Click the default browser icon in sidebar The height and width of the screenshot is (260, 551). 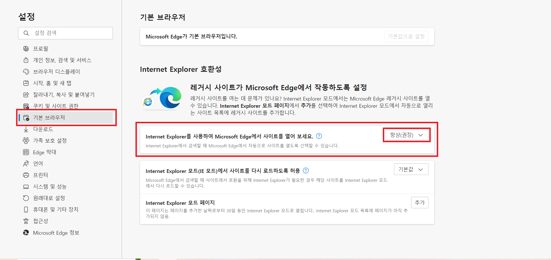click(26, 118)
